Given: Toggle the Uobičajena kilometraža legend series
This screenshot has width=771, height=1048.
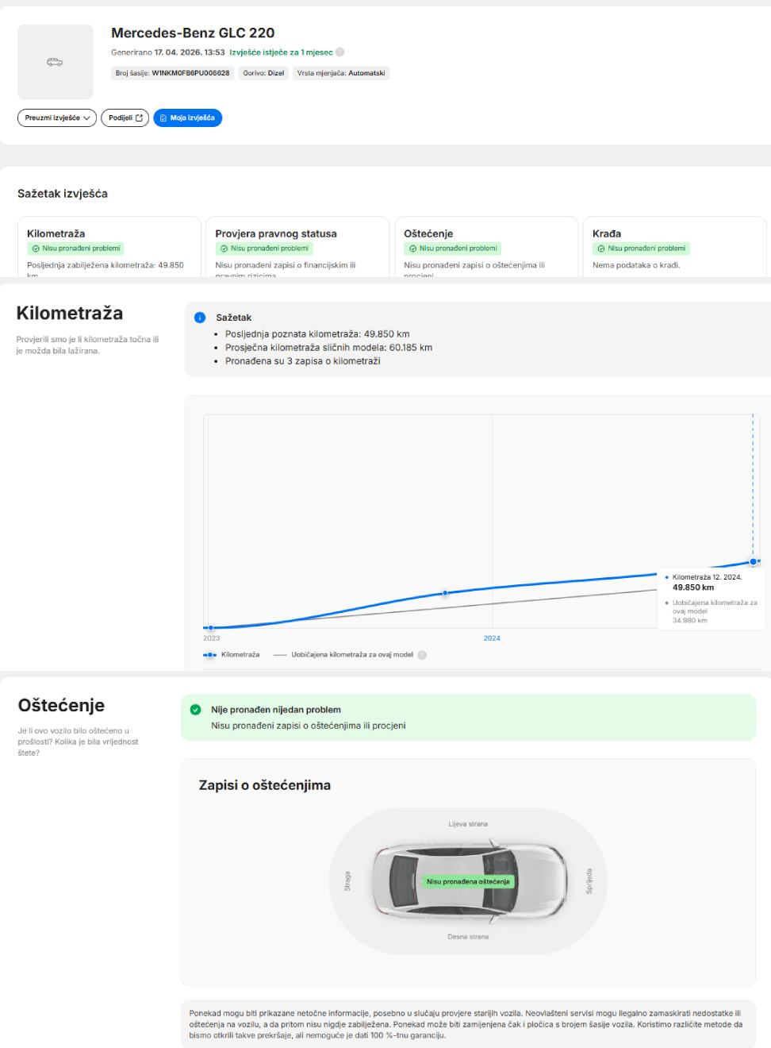Looking at the screenshot, I should point(343,655).
